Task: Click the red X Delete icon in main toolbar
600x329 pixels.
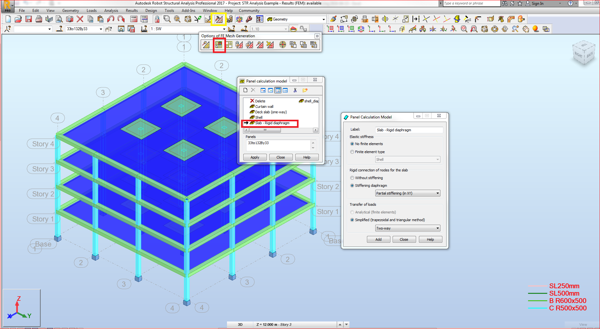Action: point(80,19)
